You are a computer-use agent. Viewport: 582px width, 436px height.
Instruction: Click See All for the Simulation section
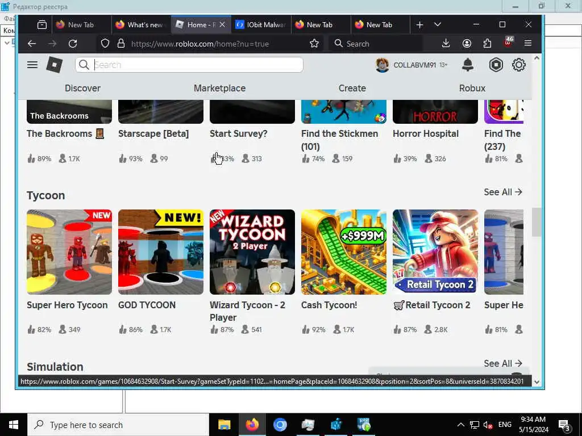click(x=503, y=363)
